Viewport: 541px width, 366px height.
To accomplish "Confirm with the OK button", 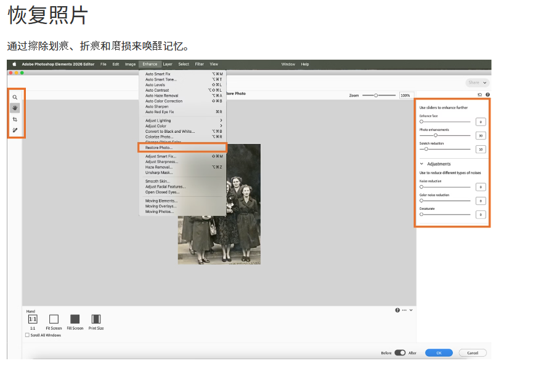I will [x=439, y=352].
